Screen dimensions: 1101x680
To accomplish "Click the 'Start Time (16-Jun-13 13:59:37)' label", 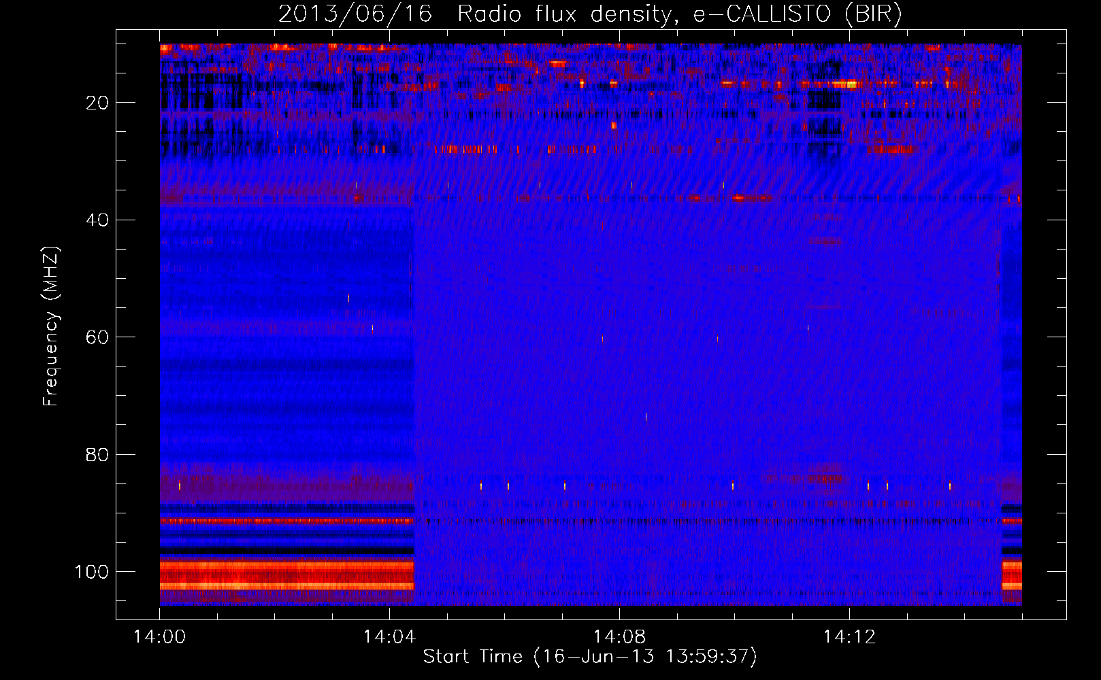I will coord(590,657).
